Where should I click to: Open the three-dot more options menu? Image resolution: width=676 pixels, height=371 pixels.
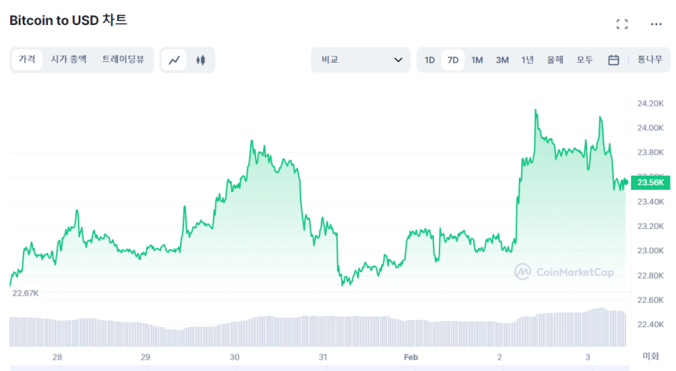[x=656, y=24]
